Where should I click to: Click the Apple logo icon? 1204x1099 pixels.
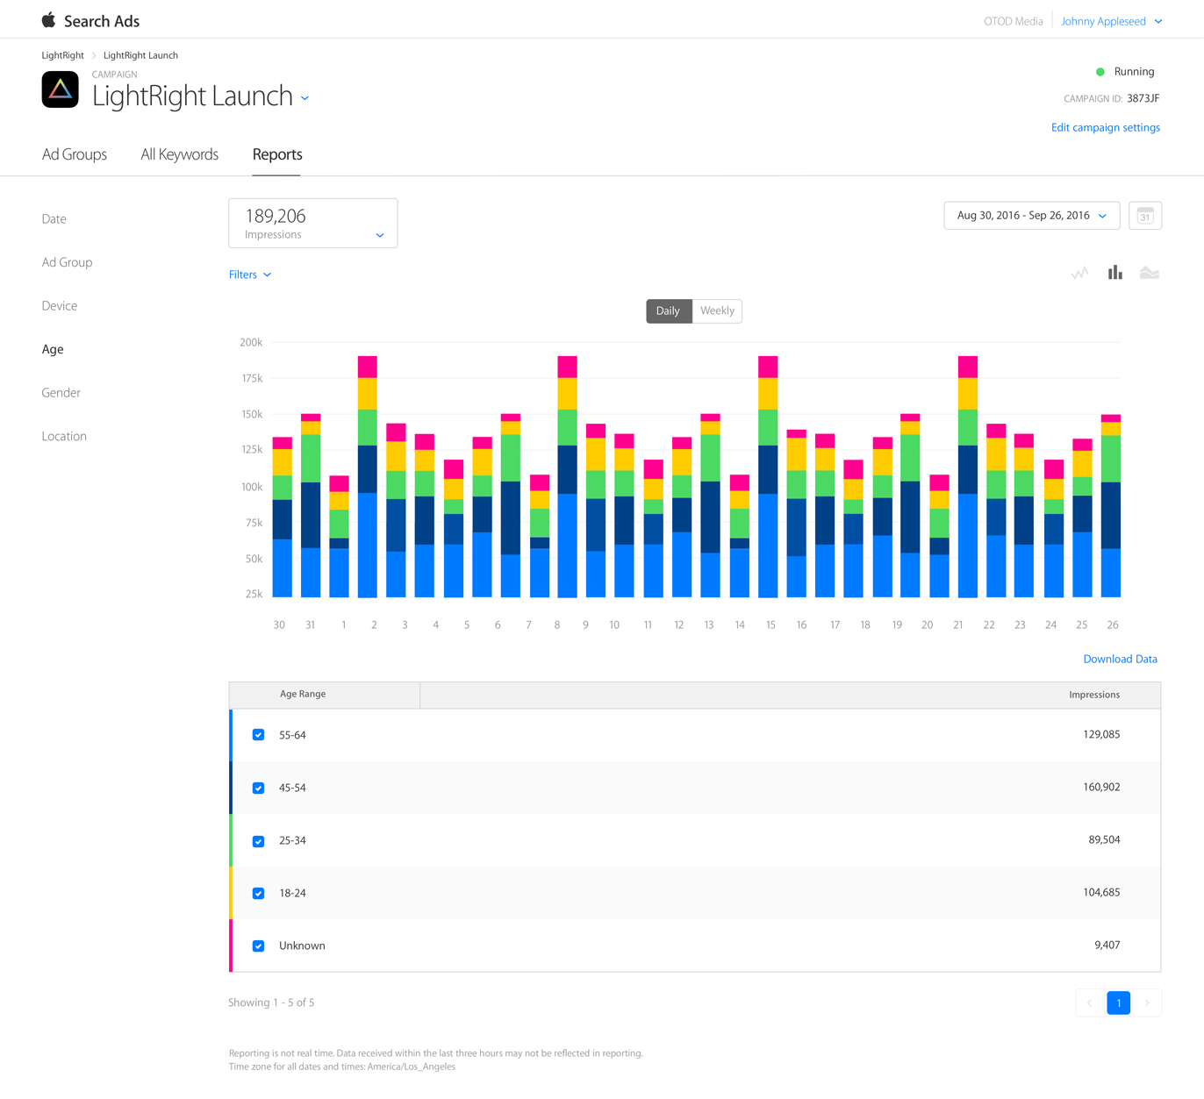click(x=48, y=20)
